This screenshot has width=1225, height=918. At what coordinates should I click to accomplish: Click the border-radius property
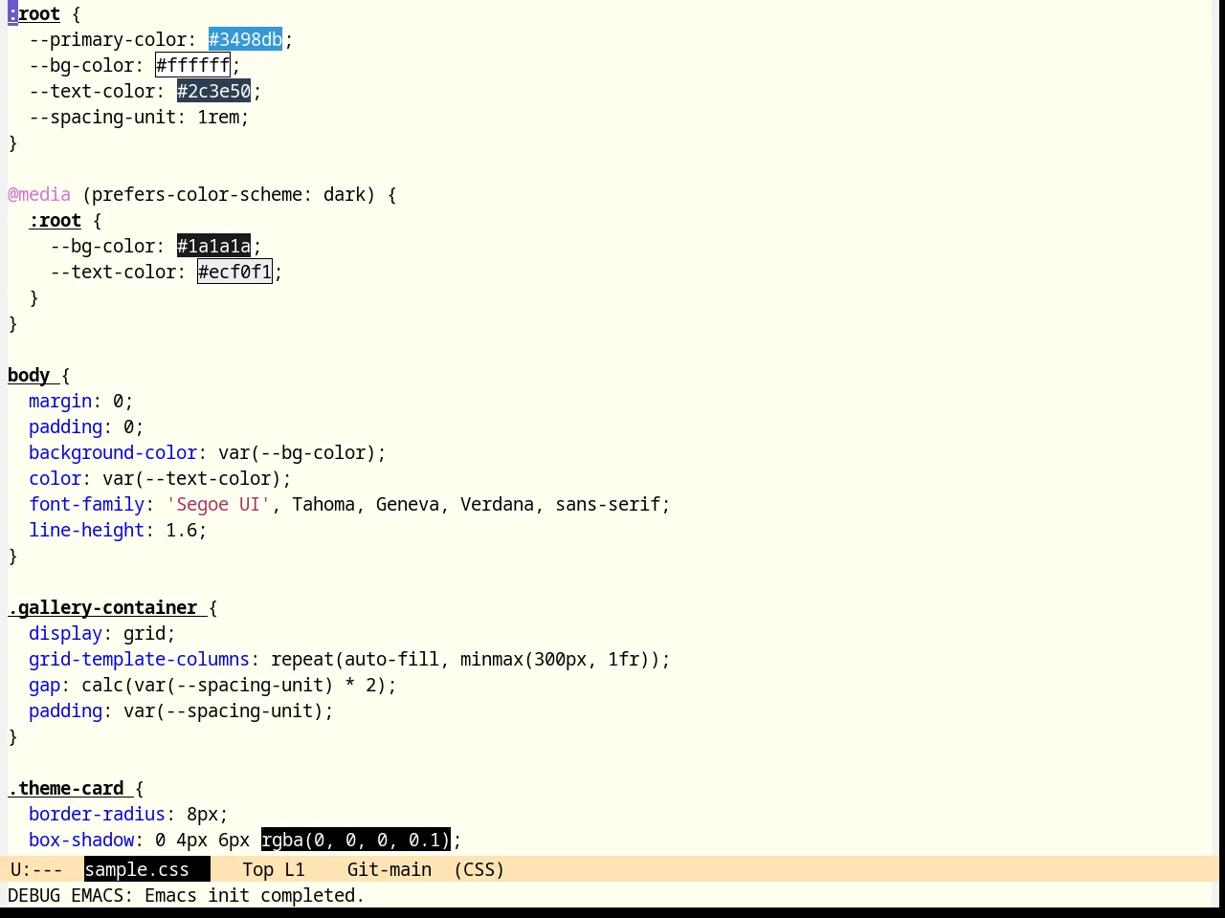(x=97, y=814)
